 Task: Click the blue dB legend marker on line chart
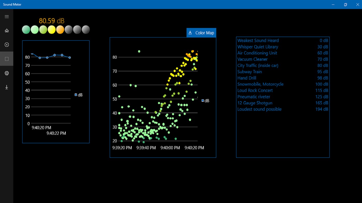pos(76,95)
